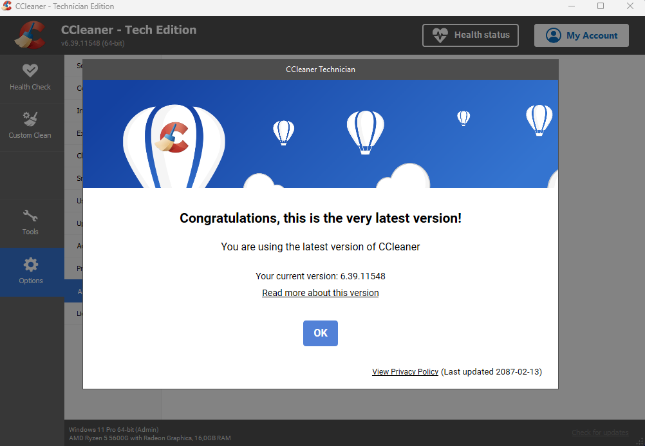
Task: Click the Check for updates link
Action: click(600, 432)
